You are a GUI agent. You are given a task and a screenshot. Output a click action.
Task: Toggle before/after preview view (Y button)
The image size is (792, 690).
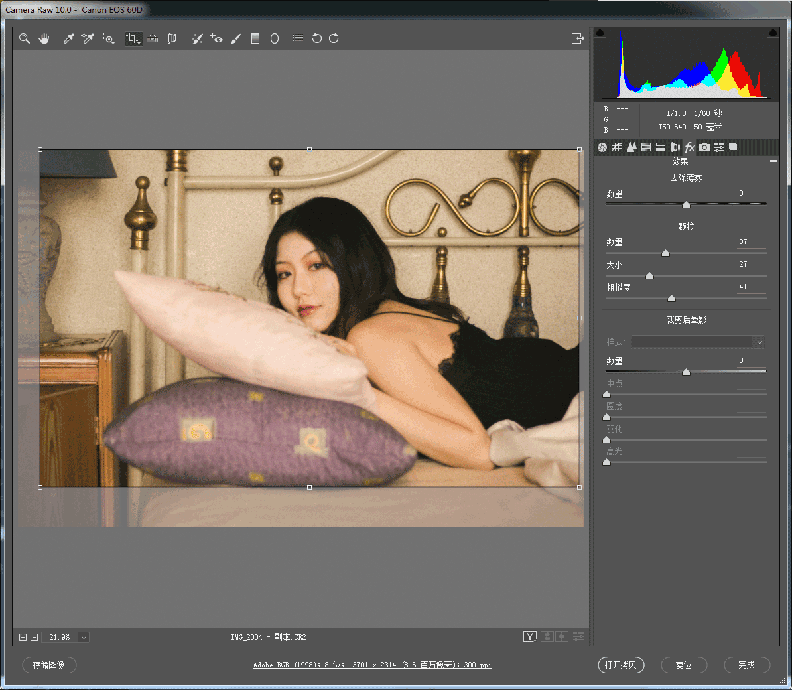(x=529, y=636)
